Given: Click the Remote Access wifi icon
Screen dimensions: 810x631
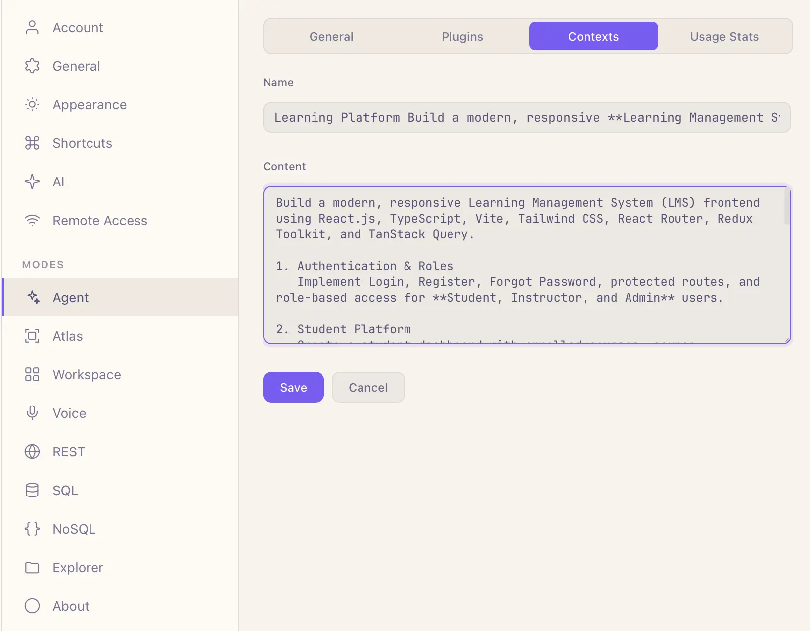Looking at the screenshot, I should pyautogui.click(x=32, y=221).
